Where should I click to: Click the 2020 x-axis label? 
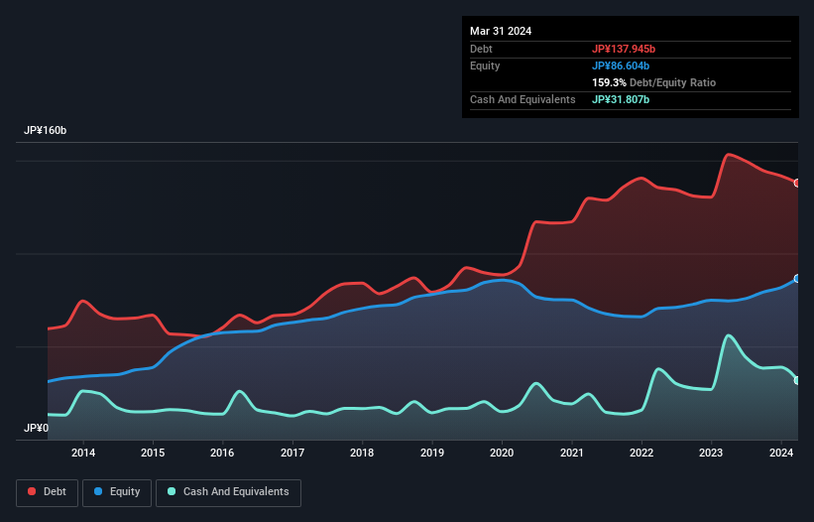coord(502,453)
